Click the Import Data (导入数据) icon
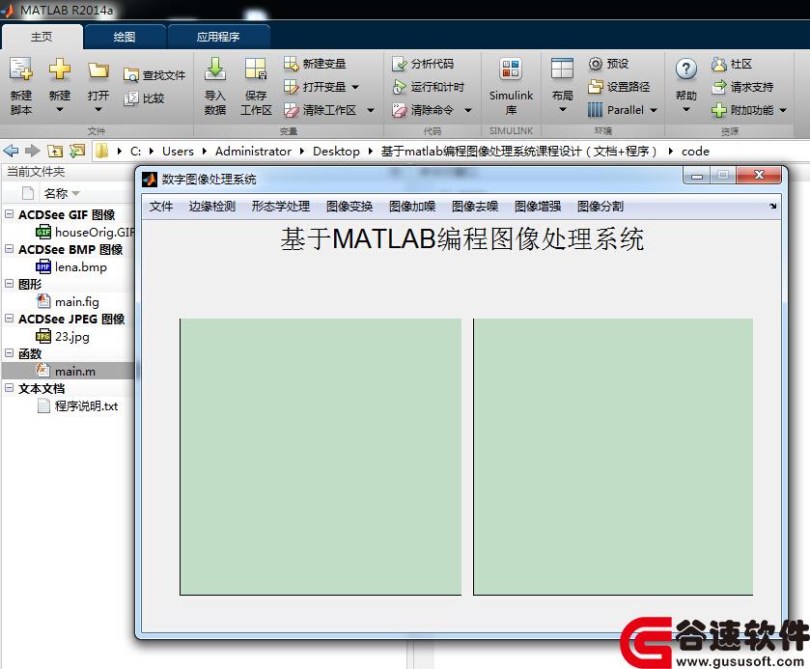The width and height of the screenshot is (810, 669). pos(215,69)
